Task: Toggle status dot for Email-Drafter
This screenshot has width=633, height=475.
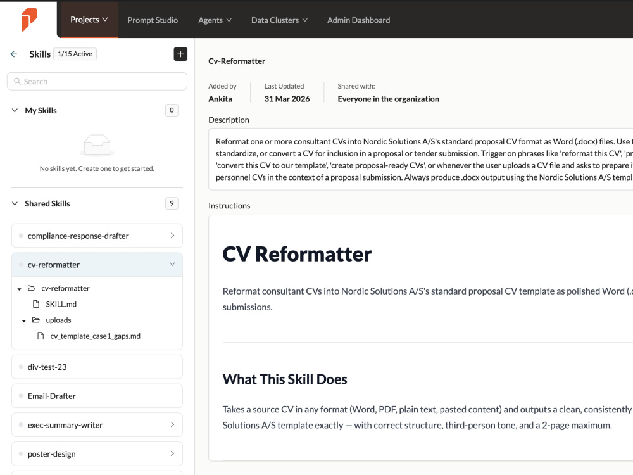Action: point(21,396)
